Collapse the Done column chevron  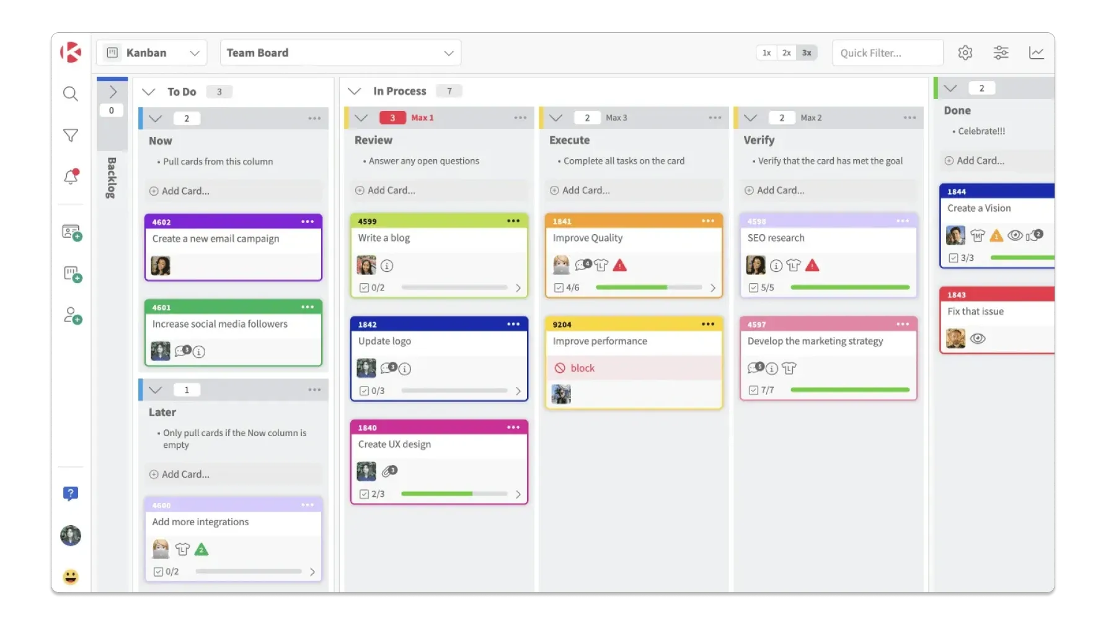(x=950, y=88)
